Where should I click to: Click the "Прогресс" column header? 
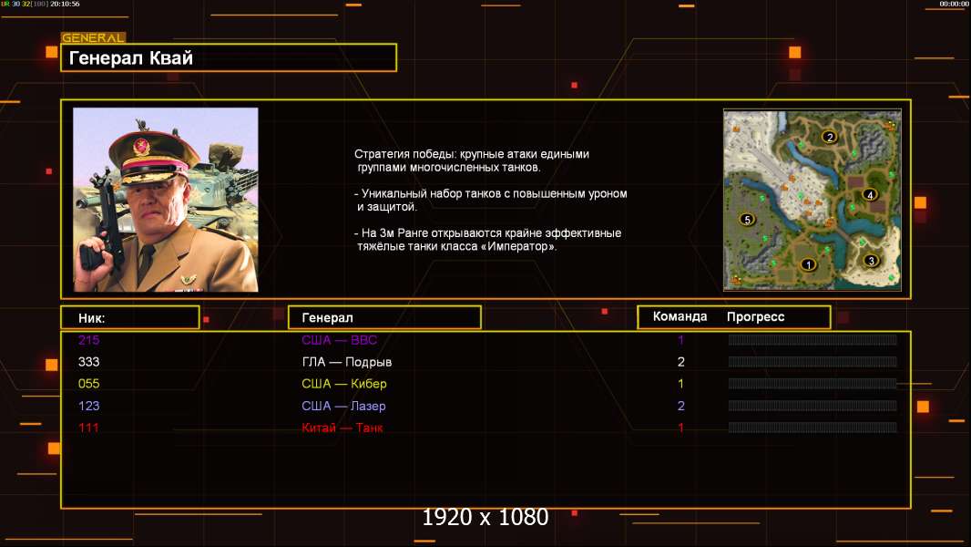click(755, 316)
